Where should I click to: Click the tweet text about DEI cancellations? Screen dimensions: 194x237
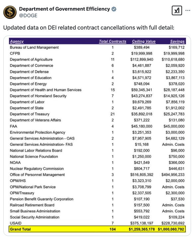click(x=89, y=28)
